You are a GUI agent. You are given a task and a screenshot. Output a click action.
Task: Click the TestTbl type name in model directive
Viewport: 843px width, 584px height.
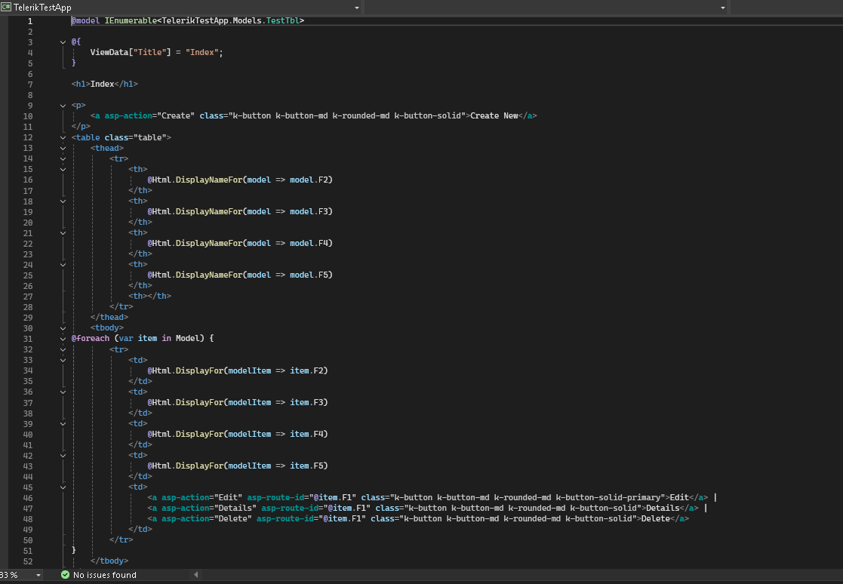click(282, 21)
